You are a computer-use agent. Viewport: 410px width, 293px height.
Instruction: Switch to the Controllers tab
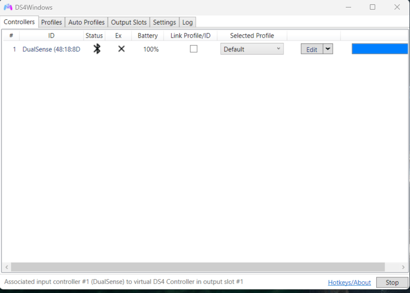[x=19, y=22]
